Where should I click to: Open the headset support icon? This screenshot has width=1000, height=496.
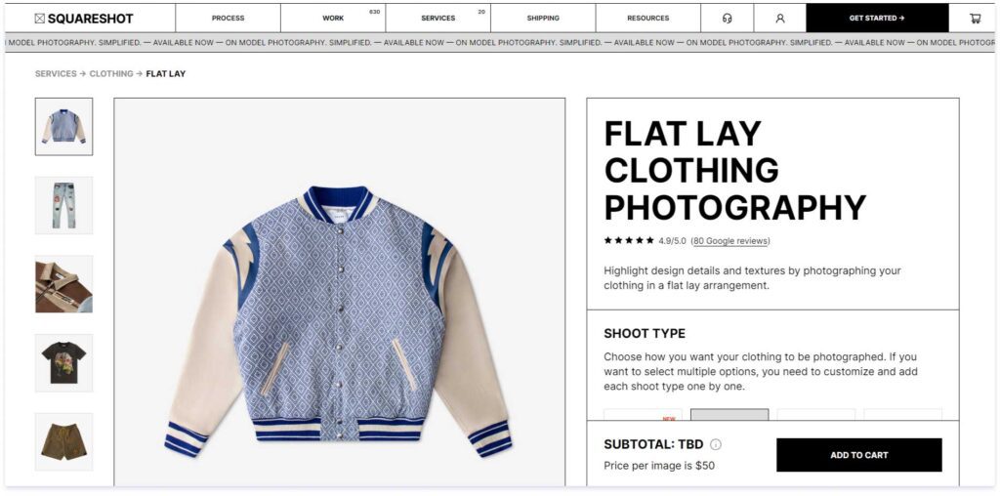[727, 19]
